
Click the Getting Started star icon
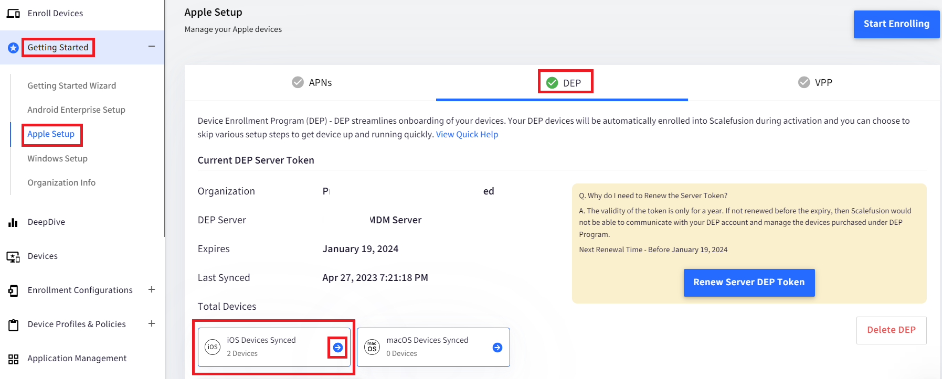click(14, 48)
